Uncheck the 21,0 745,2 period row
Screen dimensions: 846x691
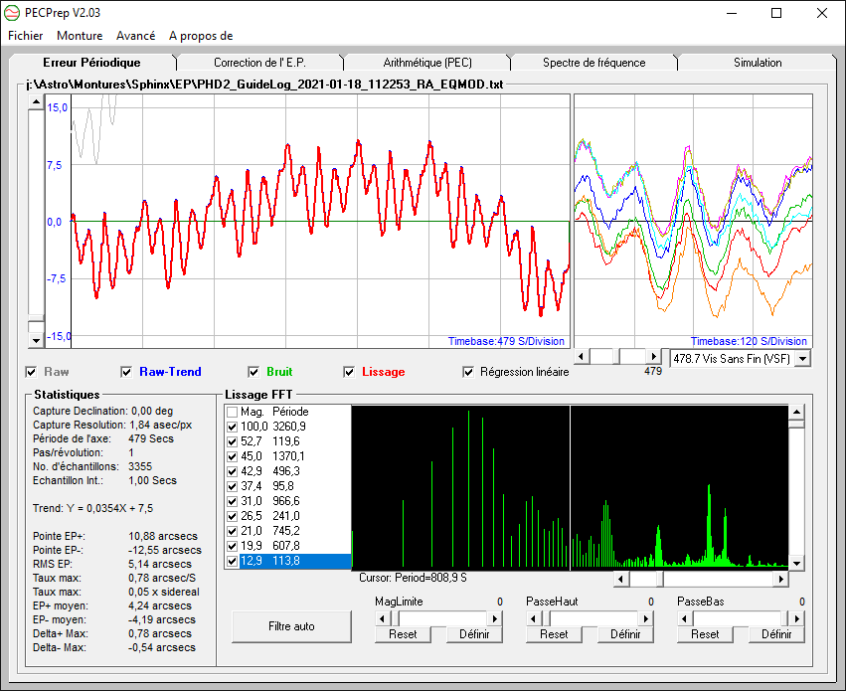click(232, 531)
